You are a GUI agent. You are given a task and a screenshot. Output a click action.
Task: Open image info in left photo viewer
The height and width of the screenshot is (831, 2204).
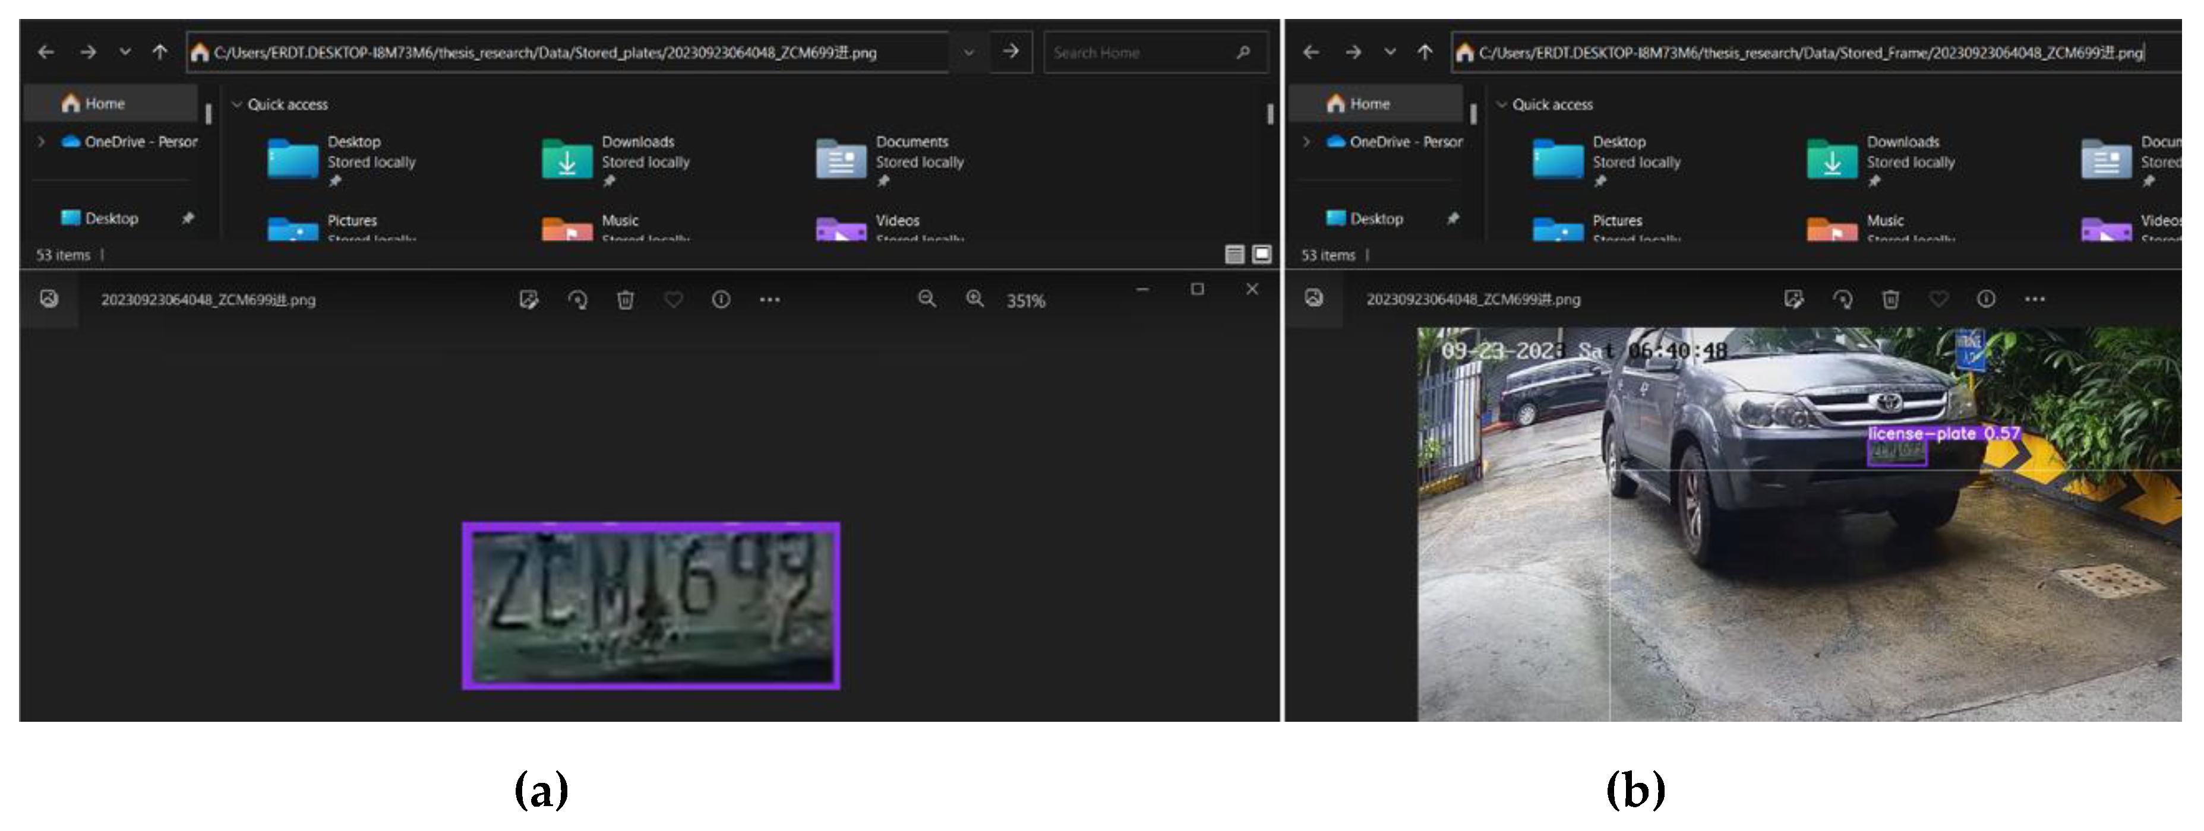point(721,299)
